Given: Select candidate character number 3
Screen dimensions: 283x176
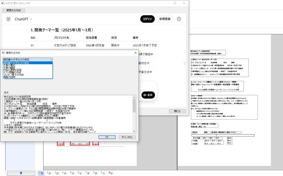Looking at the screenshot, I should coord(57,173).
